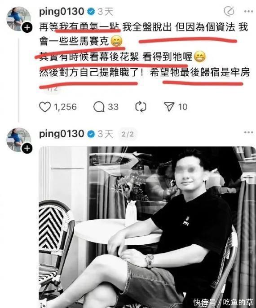The height and width of the screenshot is (308, 256).
Task: Click the top post's 3天 timestamp
Action: click(106, 12)
